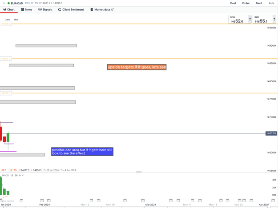Click the MACD pane divider handle
Image resolution: width=278 pixels, height=208 pixels.
tap(139, 172)
